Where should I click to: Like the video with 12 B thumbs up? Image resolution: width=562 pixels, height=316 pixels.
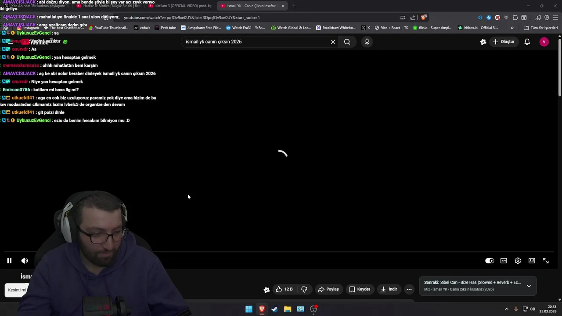point(284,289)
